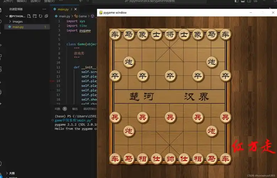This screenshot has width=277, height=178.
Task: Click the 'def __init__' code line
Action: [x=85, y=67]
